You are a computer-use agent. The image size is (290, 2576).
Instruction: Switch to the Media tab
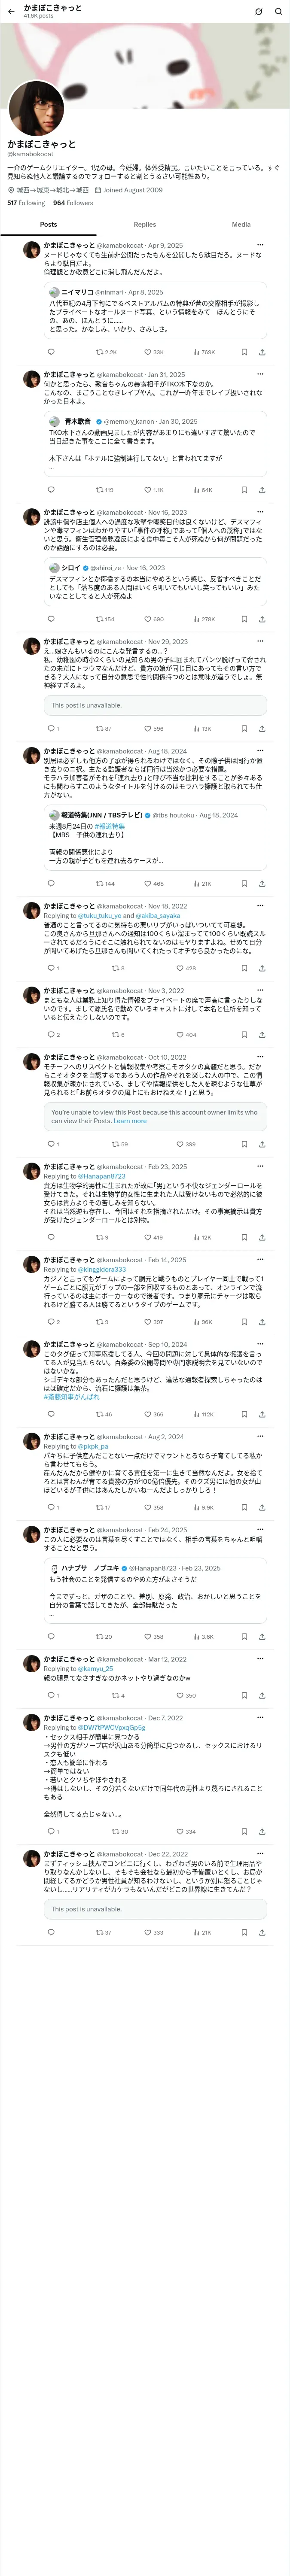tap(241, 224)
